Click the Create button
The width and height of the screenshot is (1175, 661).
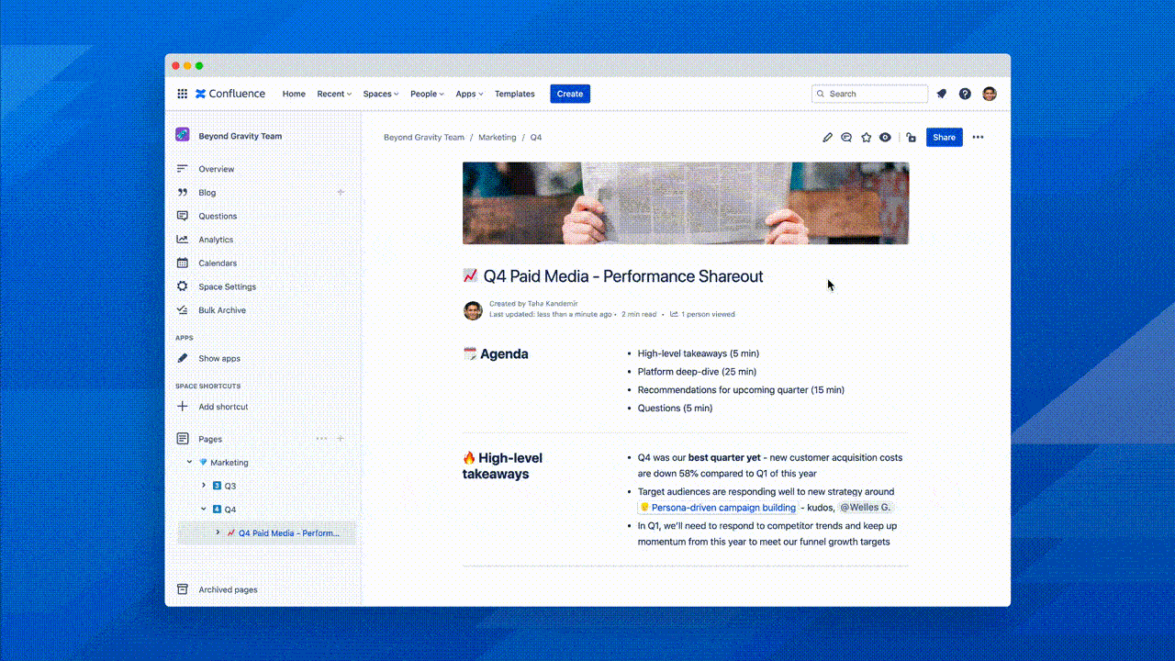coord(570,94)
